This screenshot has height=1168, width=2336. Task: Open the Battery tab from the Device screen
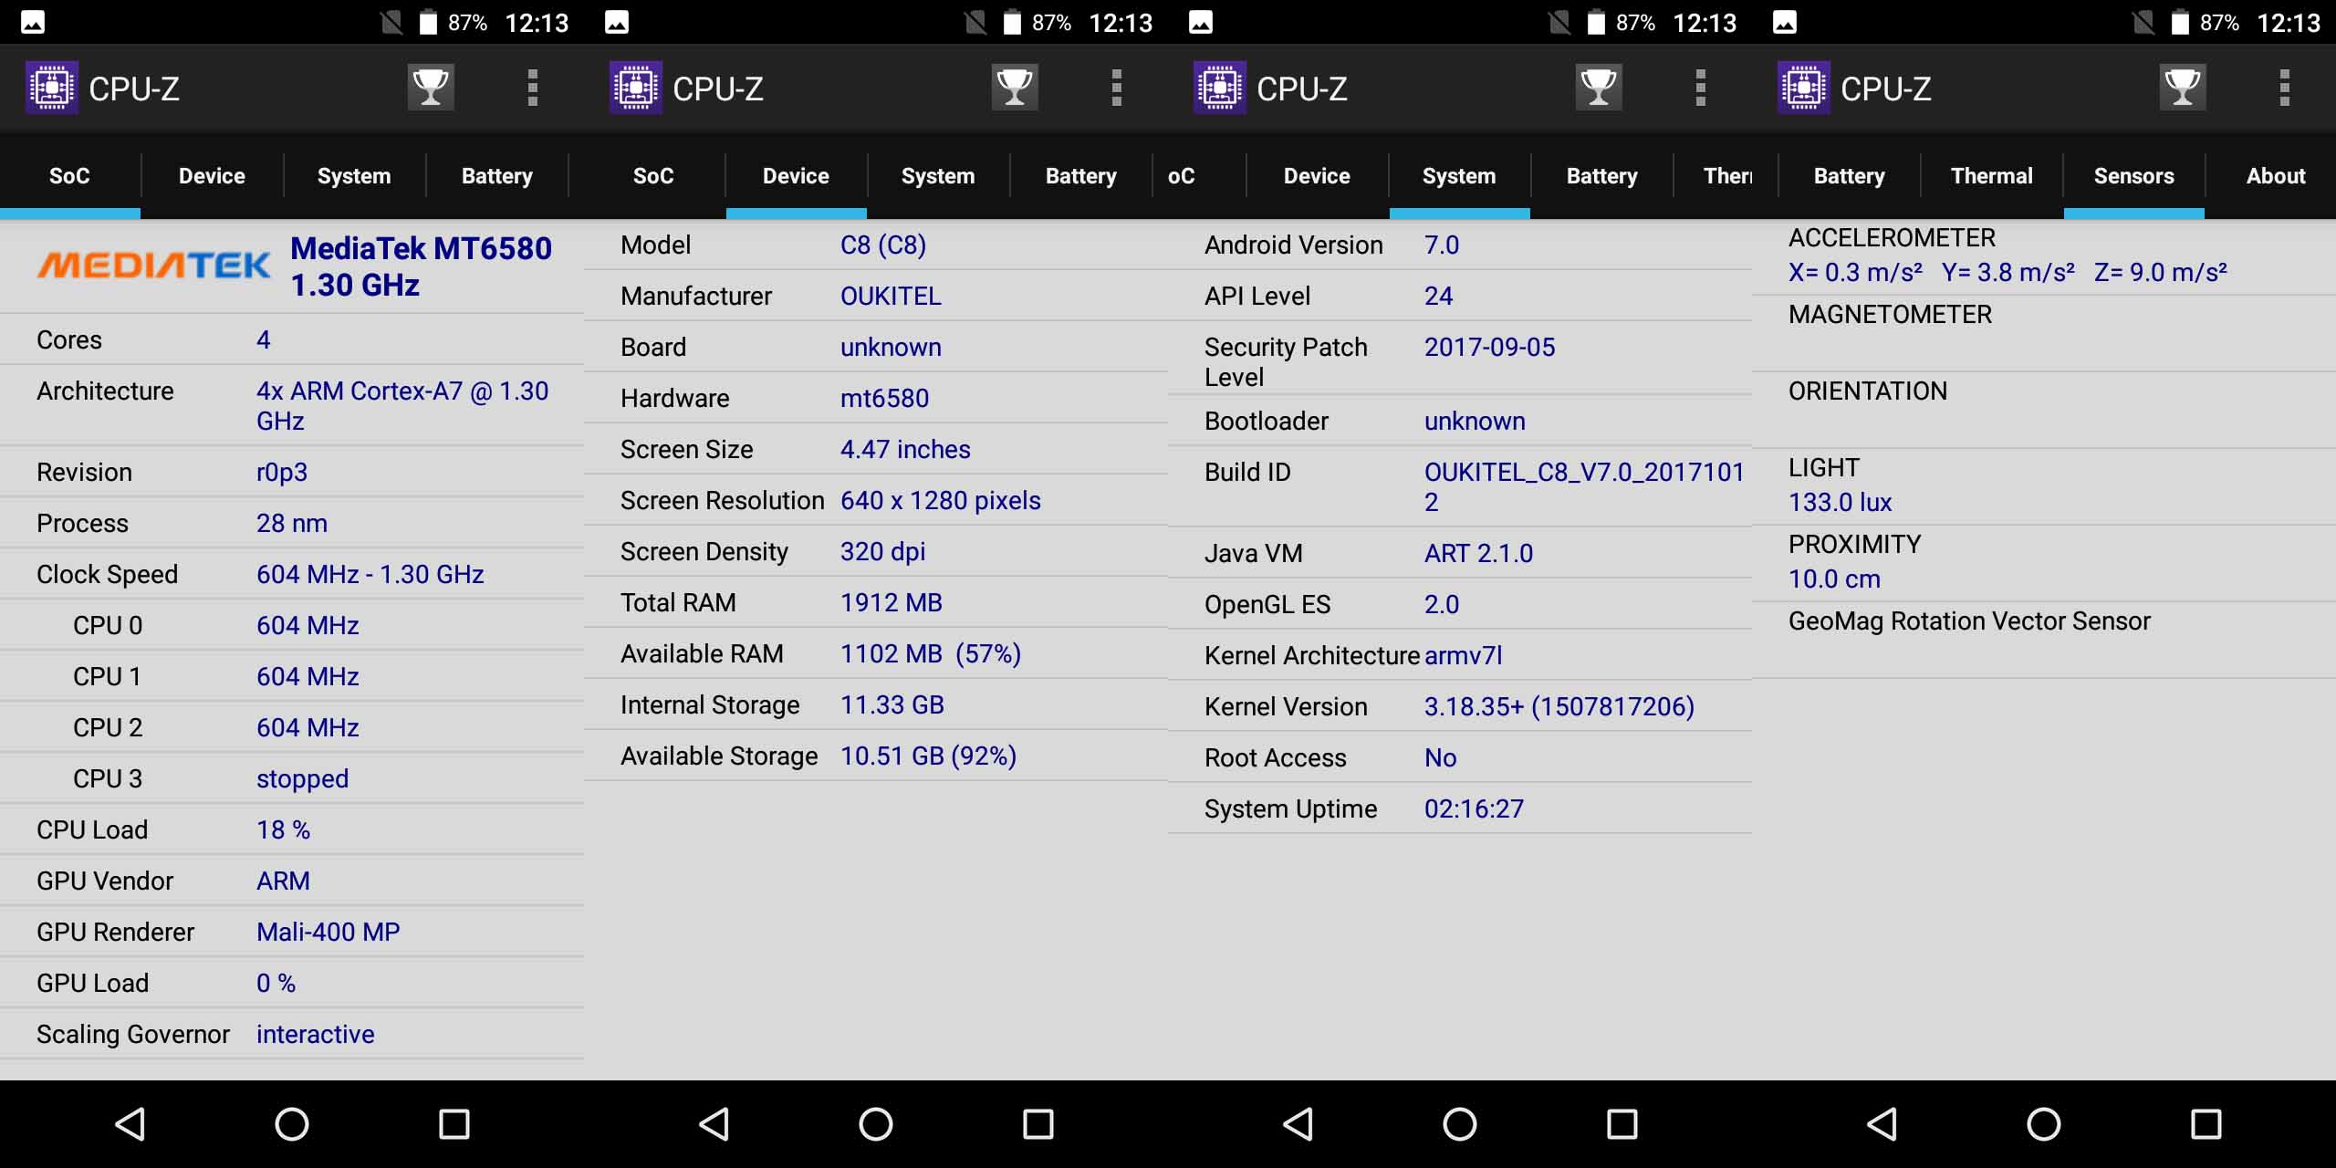tap(1081, 176)
